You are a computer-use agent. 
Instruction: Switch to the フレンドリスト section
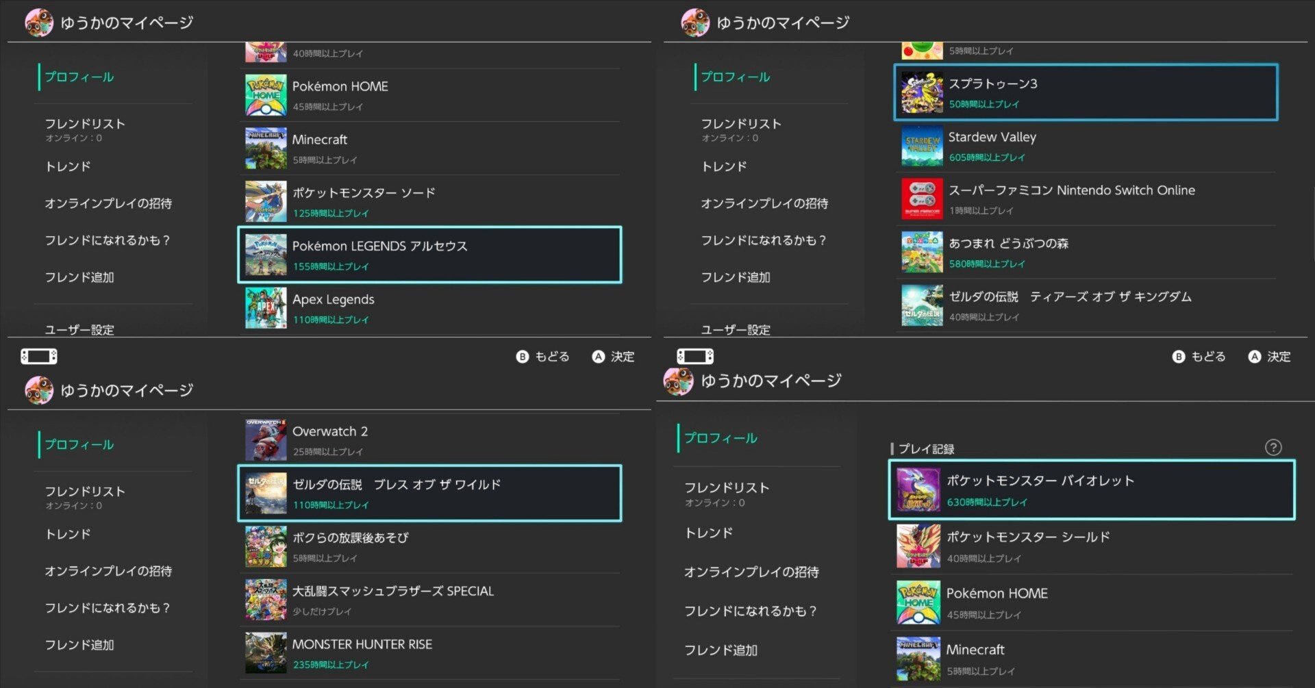84,124
